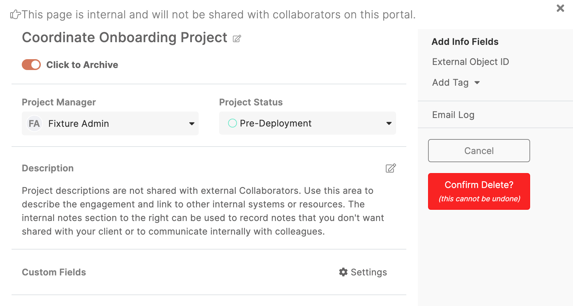Click the Click to Archive label
Image resolution: width=573 pixels, height=306 pixels.
(82, 65)
